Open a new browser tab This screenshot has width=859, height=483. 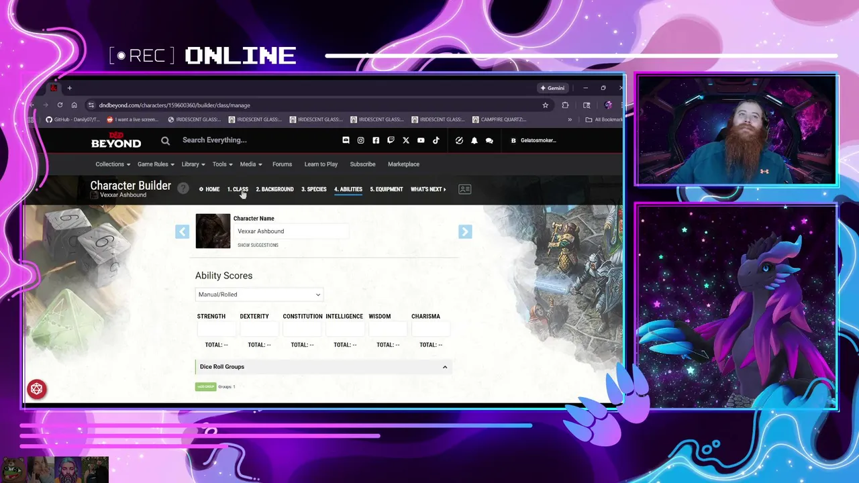tap(69, 88)
